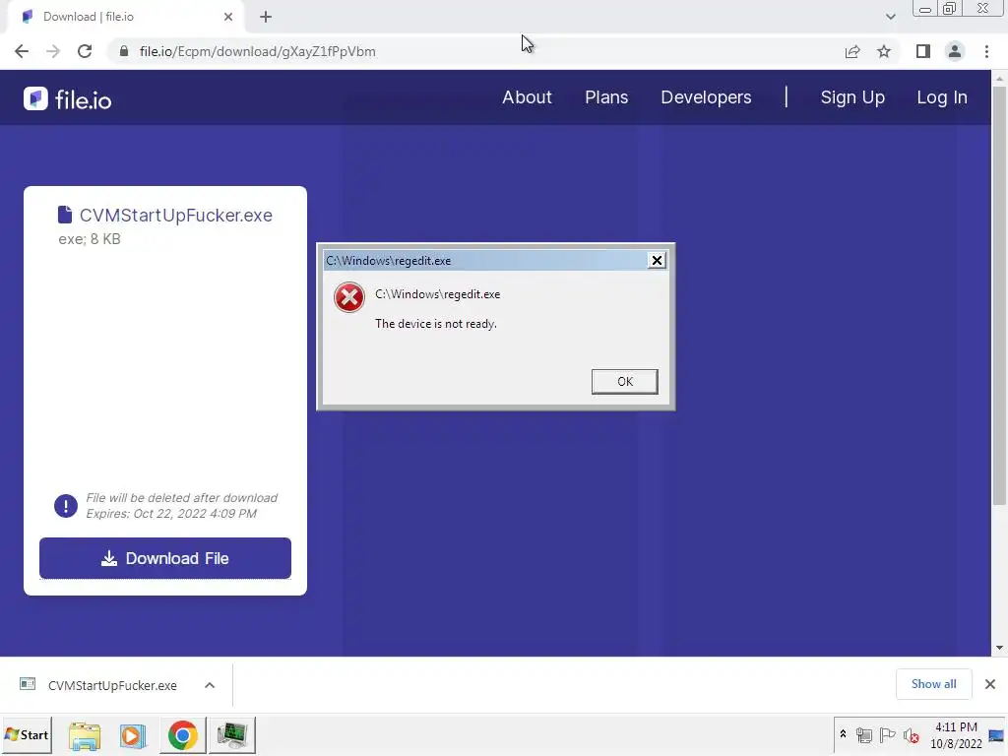Close the regedit.exe error dialog

click(x=657, y=260)
